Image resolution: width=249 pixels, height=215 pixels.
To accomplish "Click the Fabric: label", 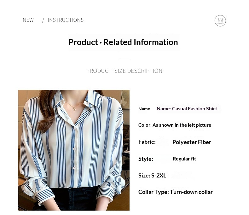I will pos(147,142).
